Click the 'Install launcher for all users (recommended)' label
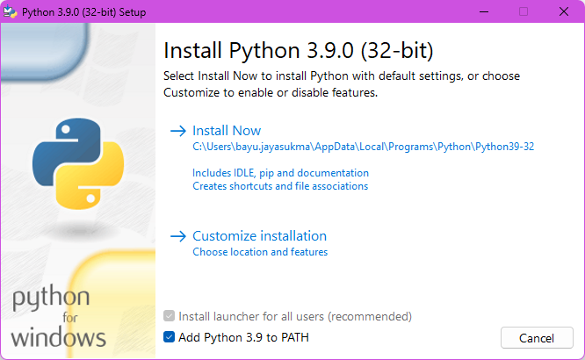This screenshot has width=585, height=360. [295, 316]
